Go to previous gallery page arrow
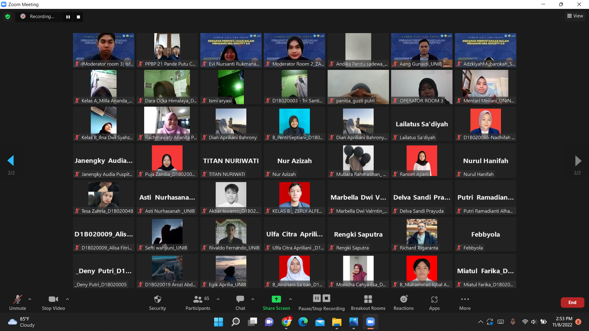This screenshot has height=331, width=589. coord(11,161)
